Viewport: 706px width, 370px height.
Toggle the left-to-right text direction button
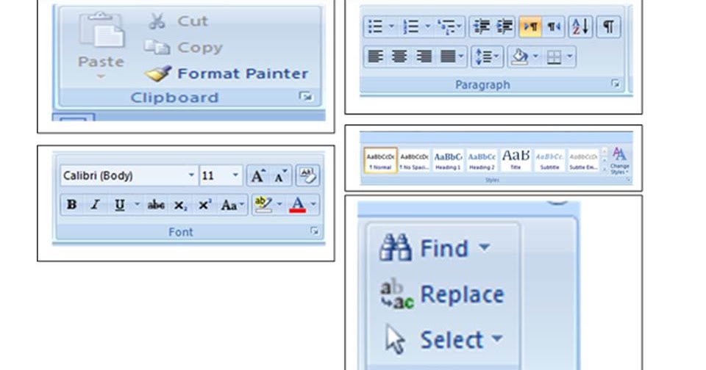click(530, 26)
